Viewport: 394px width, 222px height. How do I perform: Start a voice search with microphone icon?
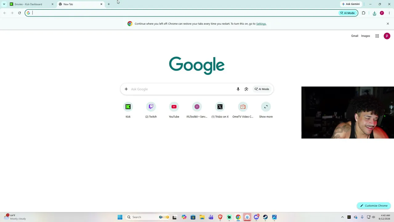coord(238,89)
